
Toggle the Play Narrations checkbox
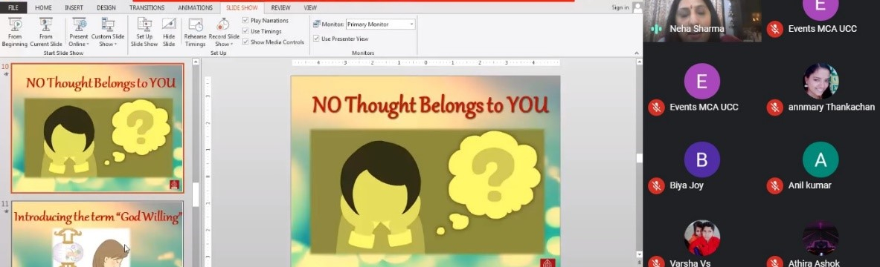pyautogui.click(x=245, y=21)
